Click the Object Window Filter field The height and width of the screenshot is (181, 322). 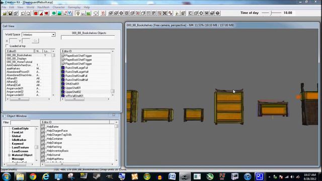click(x=20, y=123)
